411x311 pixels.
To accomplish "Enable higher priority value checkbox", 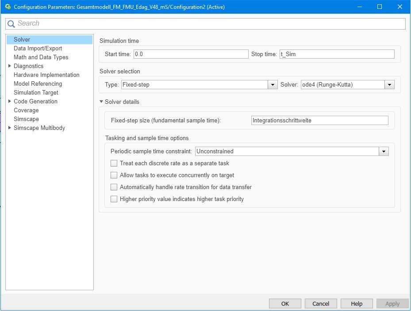I will click(114, 199).
